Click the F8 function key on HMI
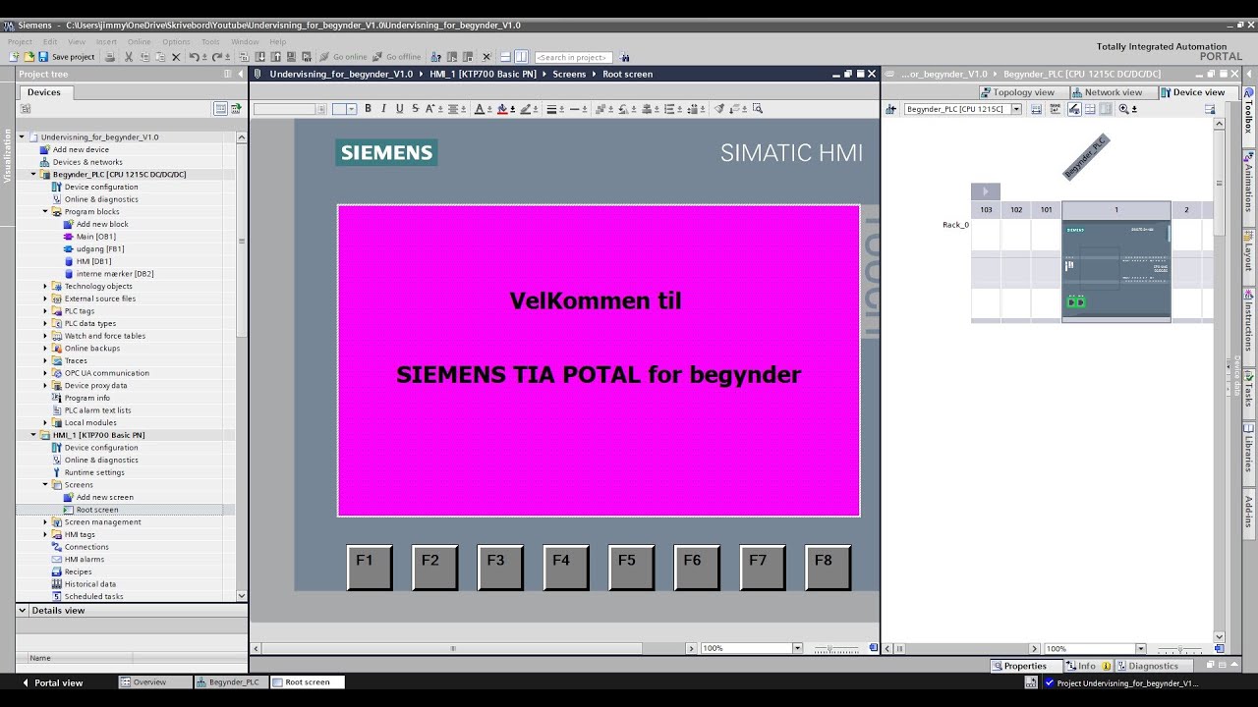This screenshot has width=1258, height=707. coord(828,568)
